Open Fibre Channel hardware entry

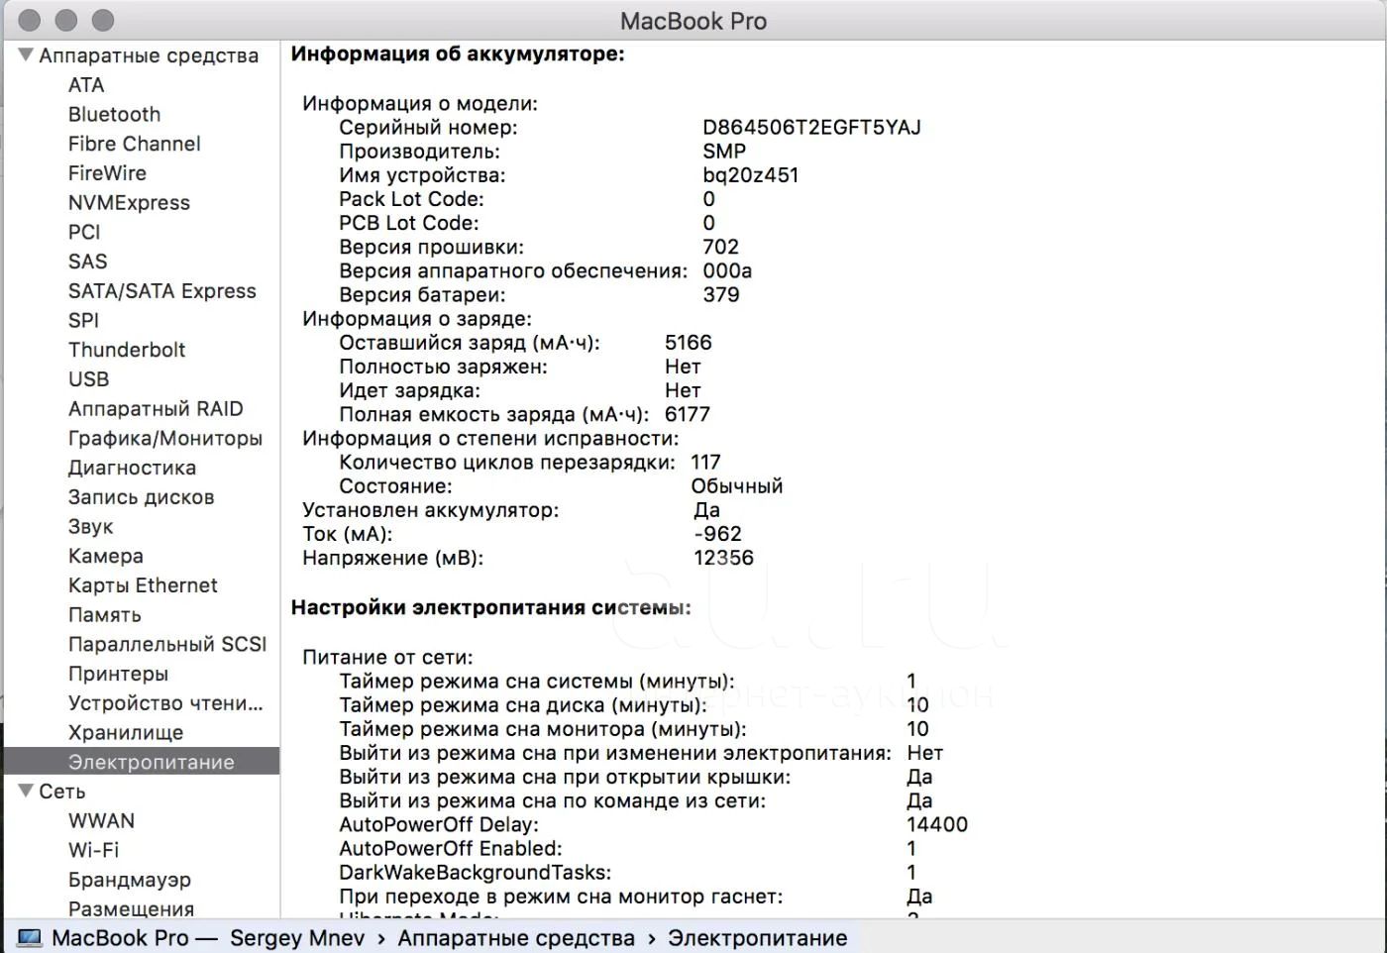(134, 144)
